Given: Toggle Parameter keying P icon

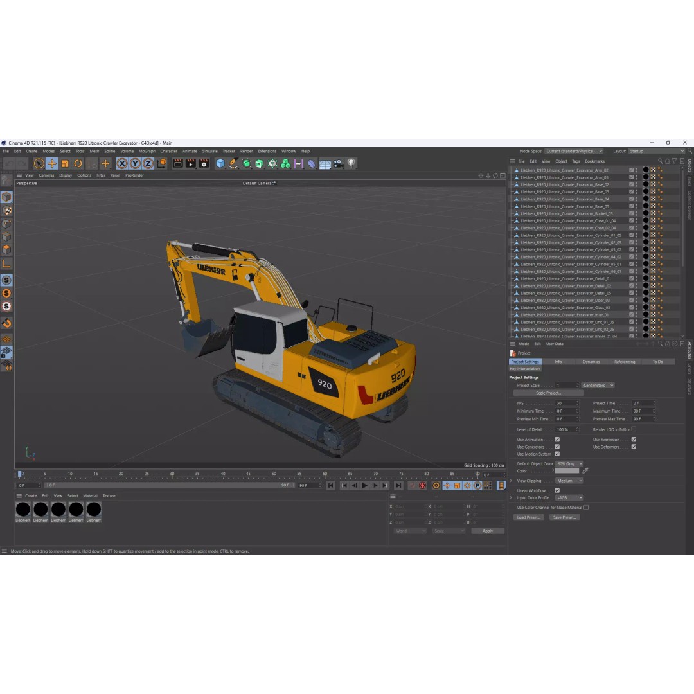Looking at the screenshot, I should click(x=477, y=486).
